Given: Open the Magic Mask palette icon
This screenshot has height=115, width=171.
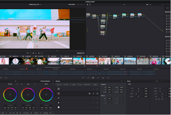Looking at the screenshot, I should tap(103, 78).
